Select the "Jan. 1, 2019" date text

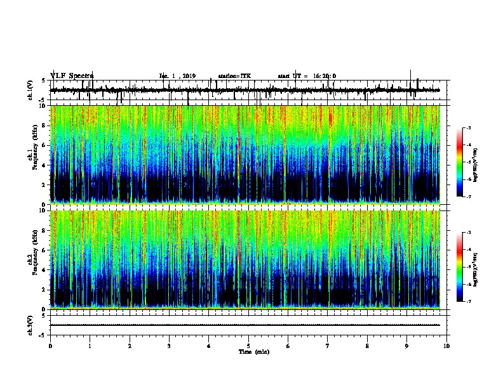(x=177, y=76)
